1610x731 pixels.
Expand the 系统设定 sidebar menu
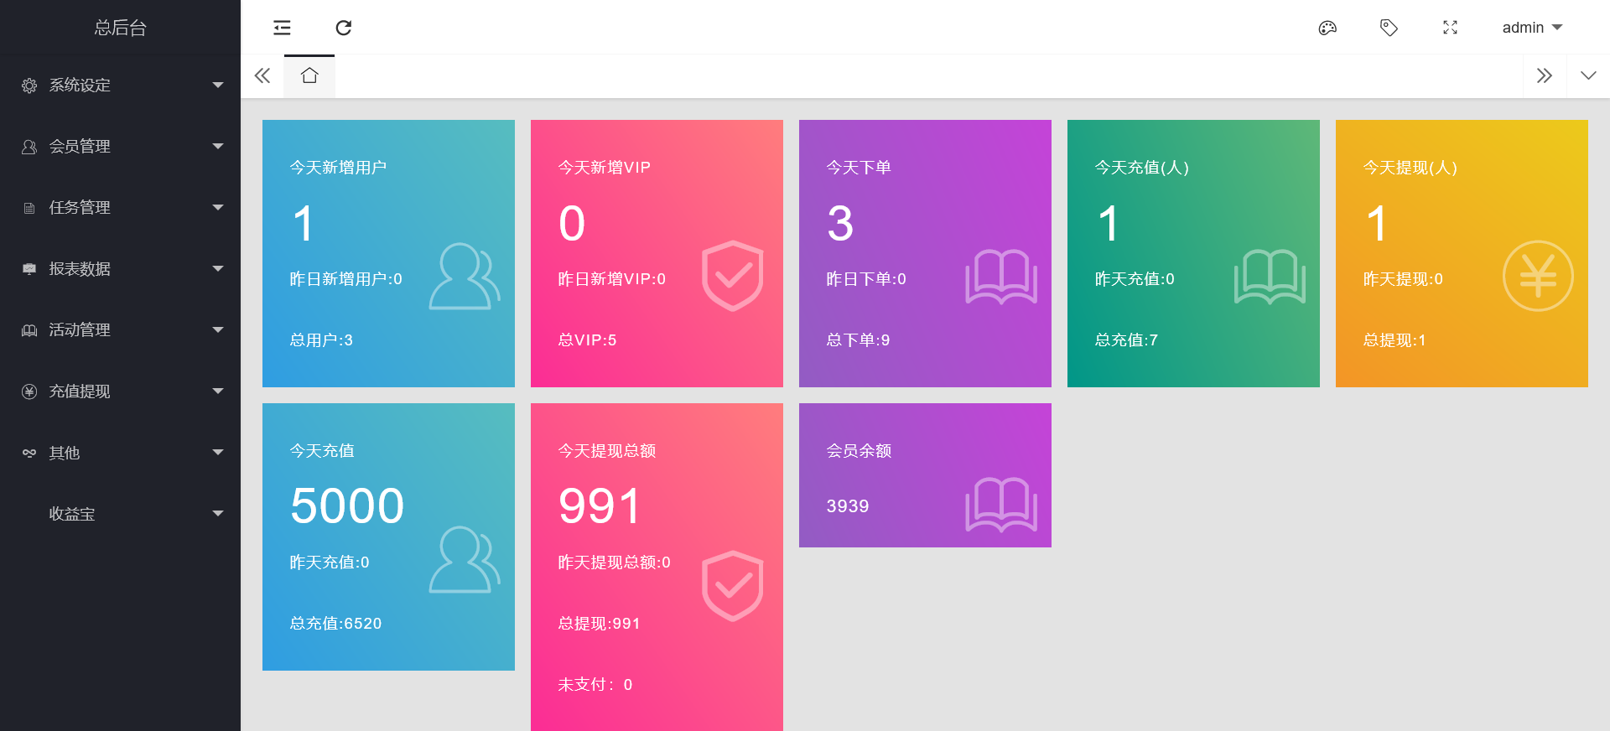pyautogui.click(x=121, y=86)
